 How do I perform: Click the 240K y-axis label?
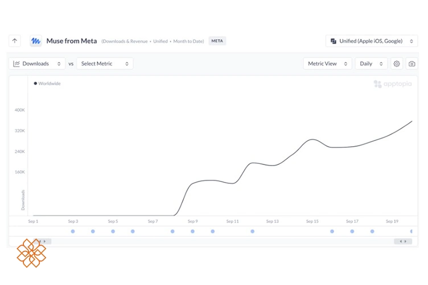[x=20, y=151]
